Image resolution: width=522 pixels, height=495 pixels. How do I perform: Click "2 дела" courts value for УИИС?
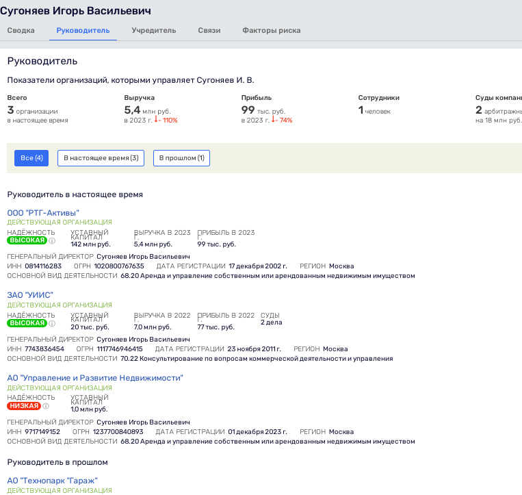pyautogui.click(x=271, y=322)
